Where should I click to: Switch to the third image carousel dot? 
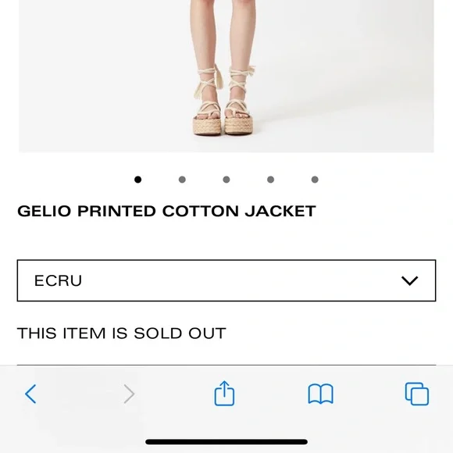click(226, 180)
